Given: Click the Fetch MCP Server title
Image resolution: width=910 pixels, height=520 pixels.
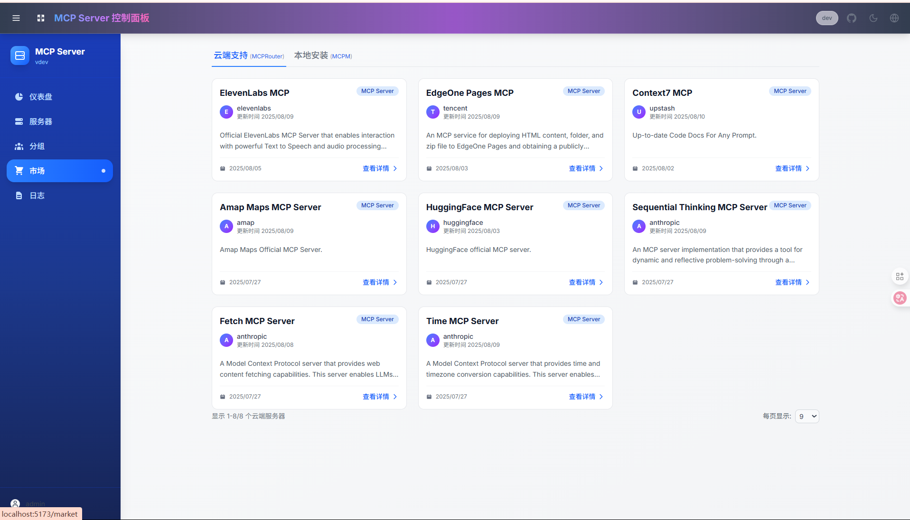Looking at the screenshot, I should [257, 321].
